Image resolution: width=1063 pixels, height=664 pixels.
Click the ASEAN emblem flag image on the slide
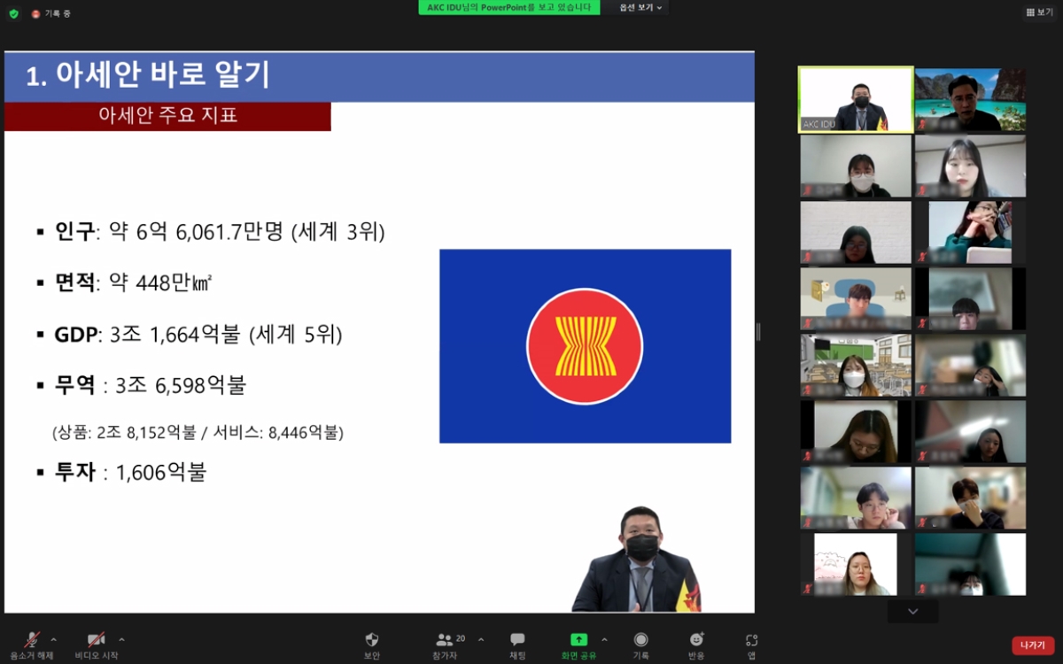pos(586,346)
